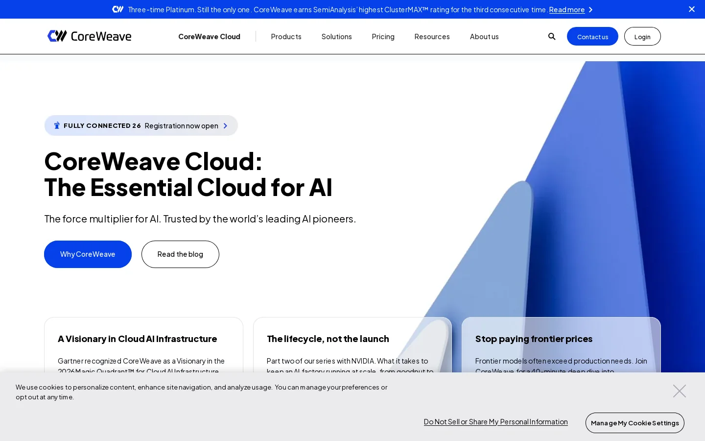Click the chevron after Registration now open
Screen dimensions: 705x441
225,126
